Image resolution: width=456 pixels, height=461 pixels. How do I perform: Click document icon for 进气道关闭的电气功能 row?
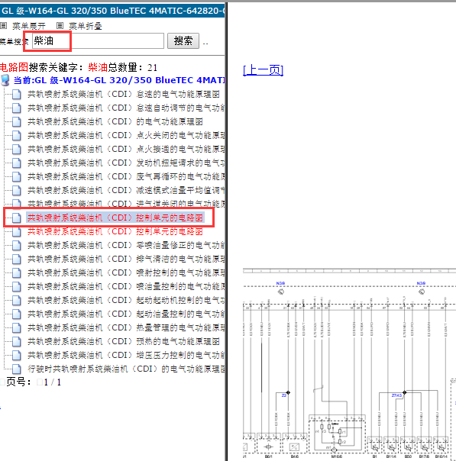[x=17, y=204]
